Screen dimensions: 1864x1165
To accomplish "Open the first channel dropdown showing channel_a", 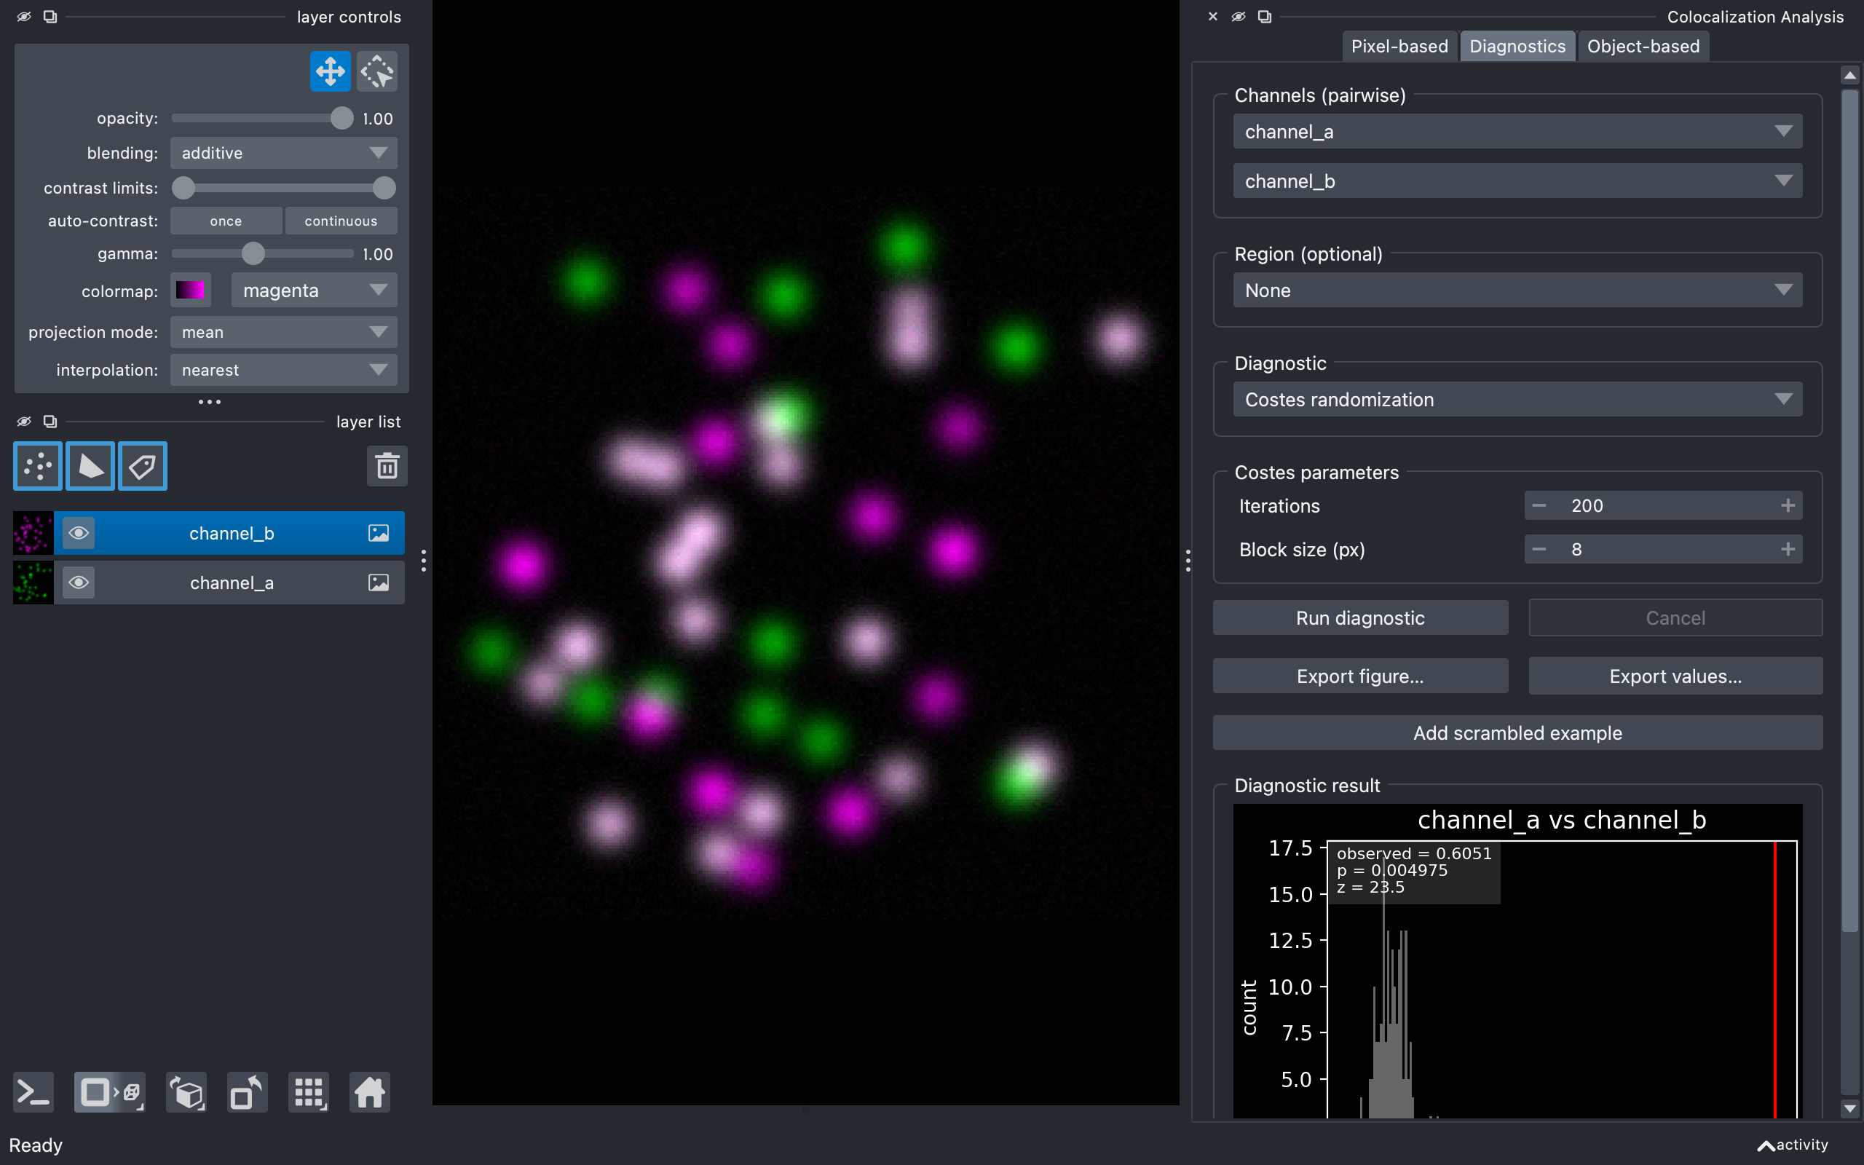I will click(x=1517, y=132).
